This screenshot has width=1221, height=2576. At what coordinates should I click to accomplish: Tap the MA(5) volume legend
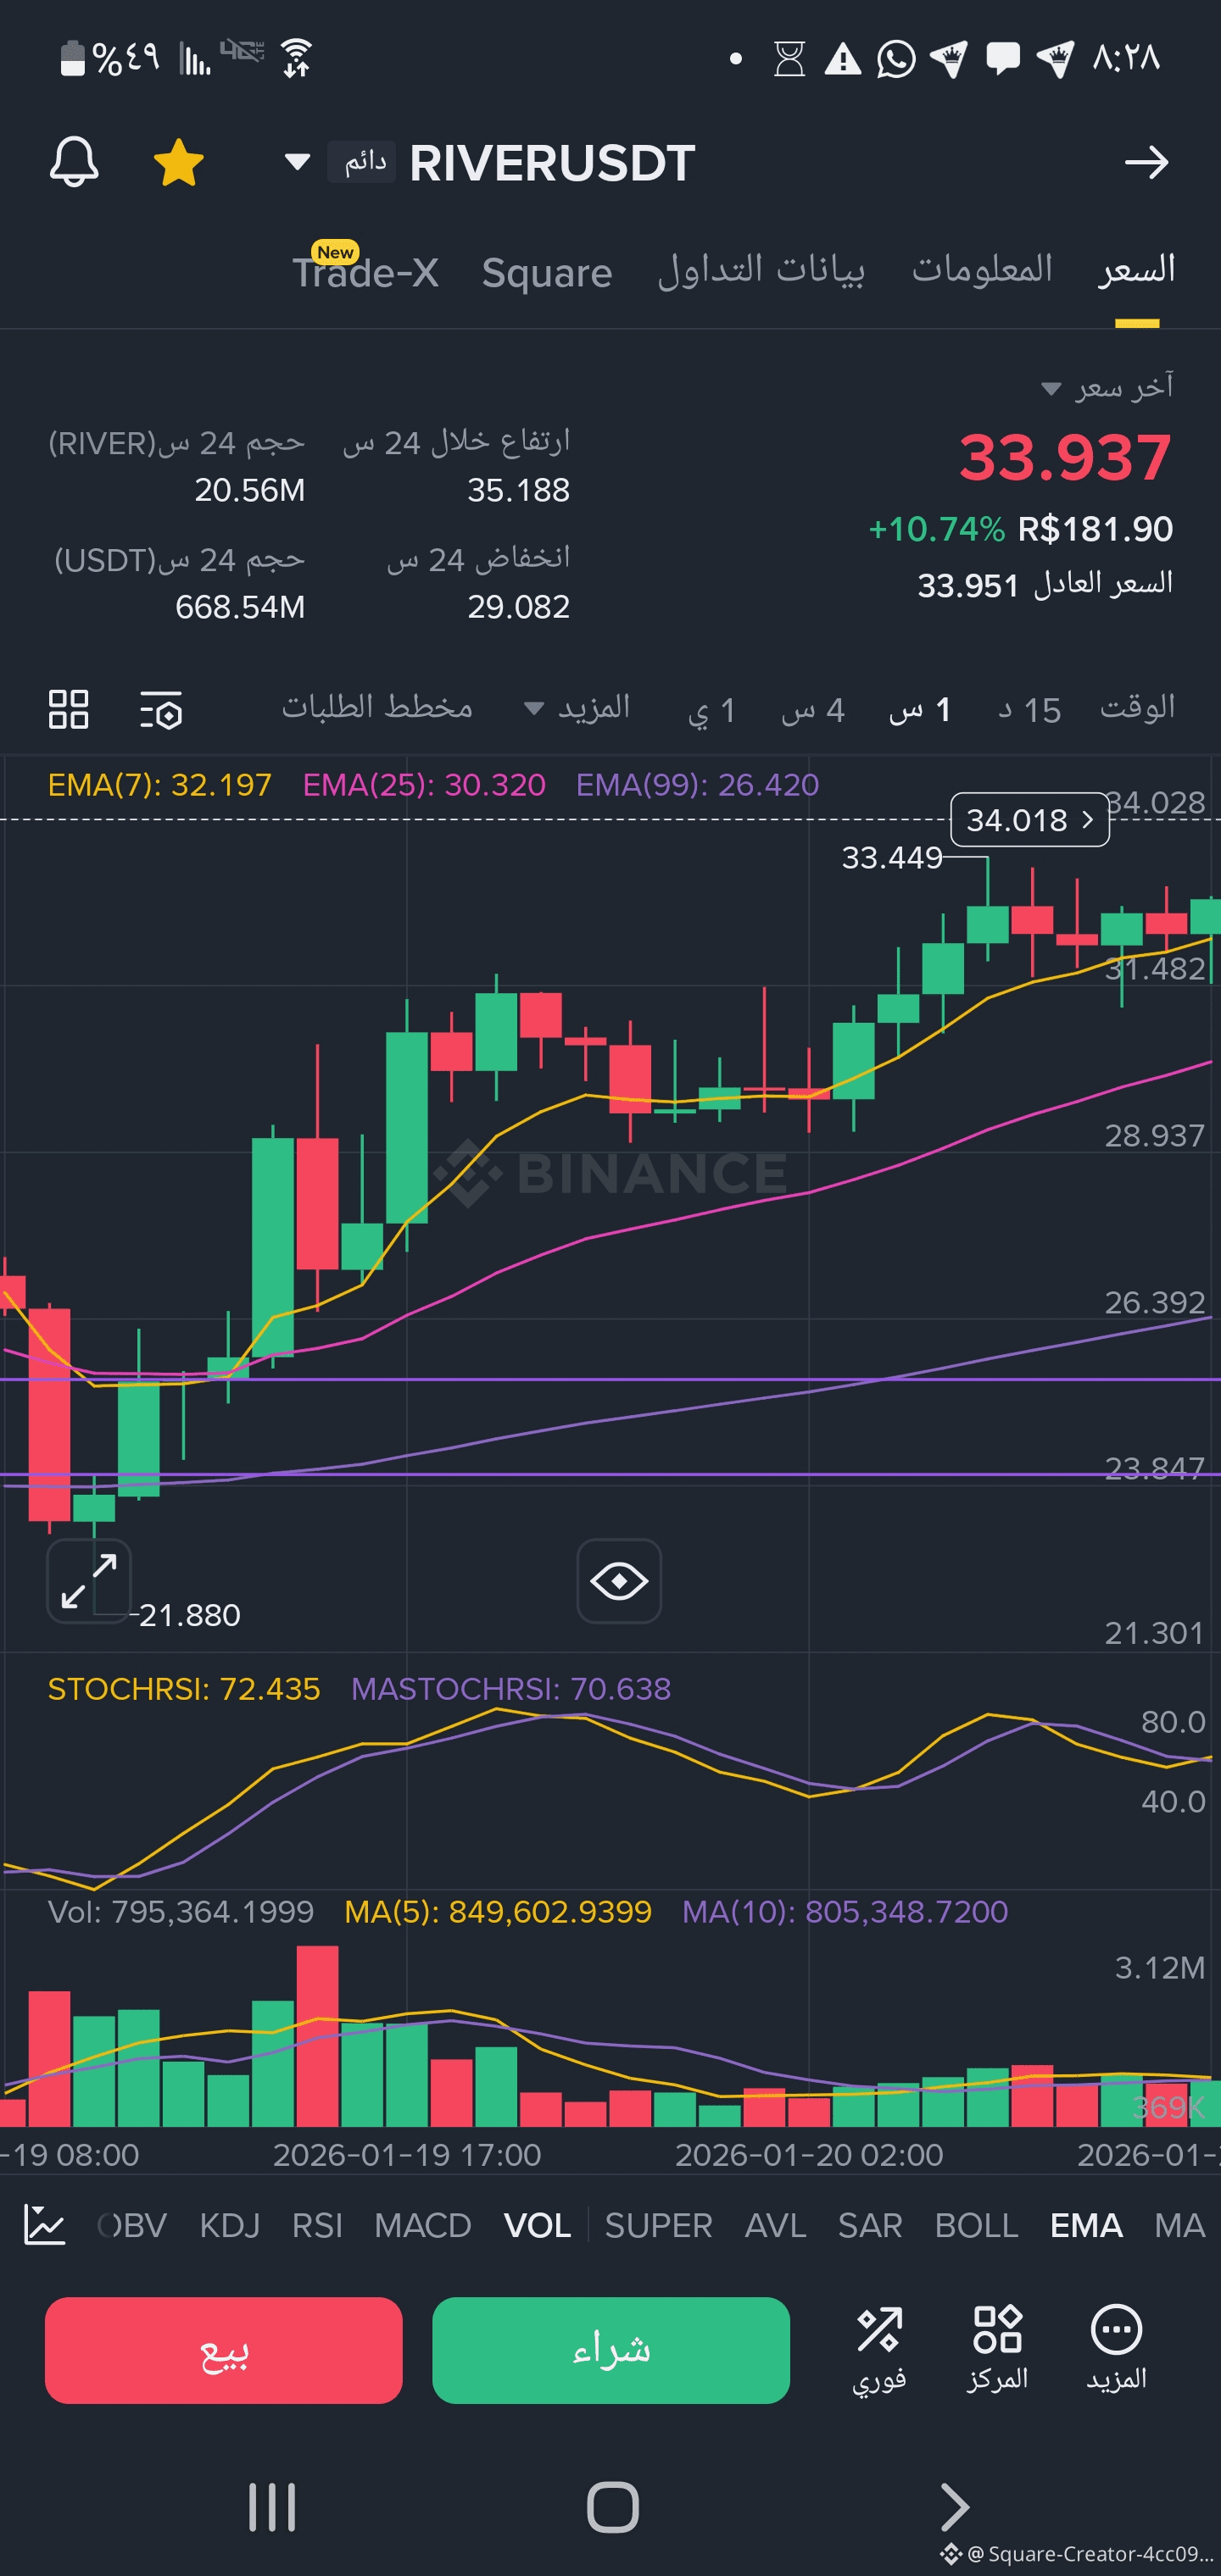[498, 1911]
